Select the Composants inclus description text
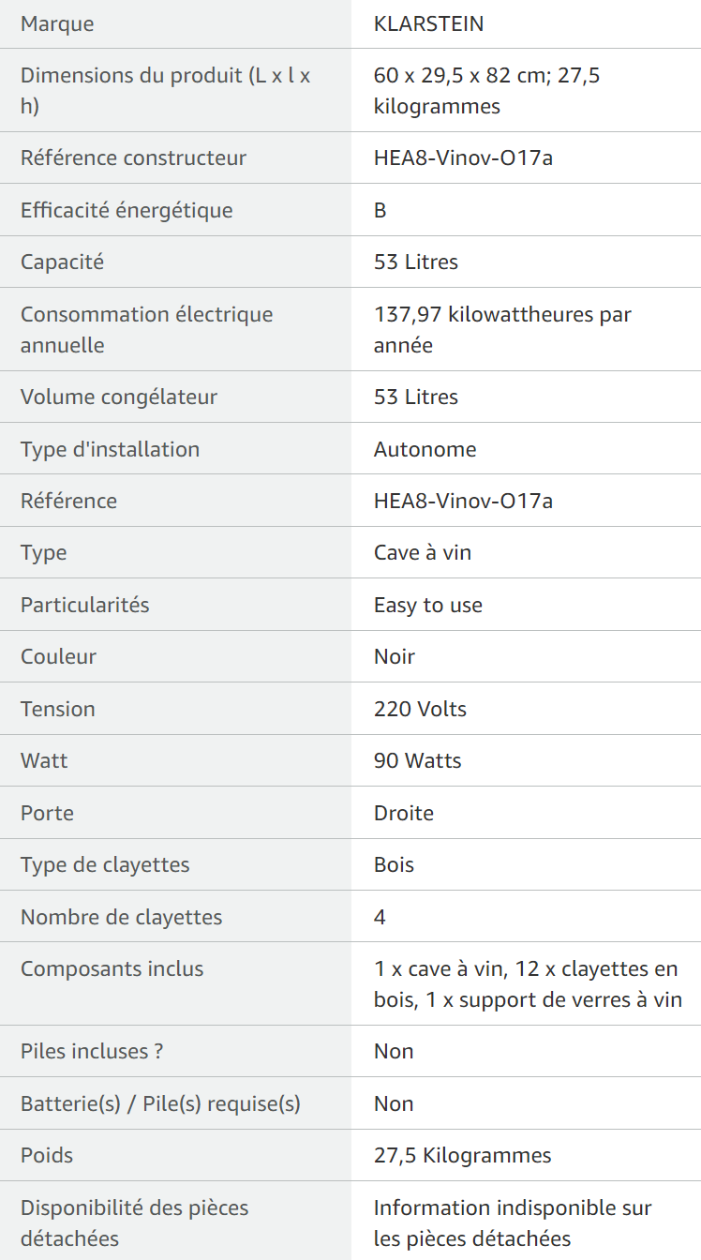The image size is (701, 1260). click(528, 984)
